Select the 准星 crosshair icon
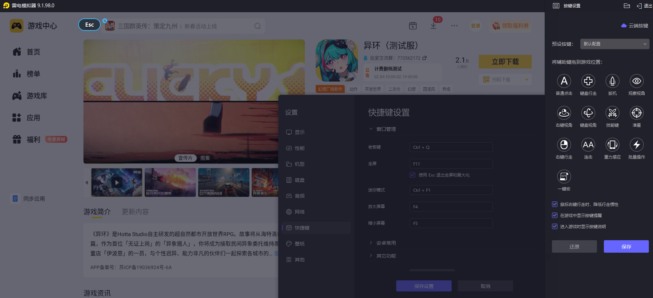The height and width of the screenshot is (298, 653). point(636,113)
